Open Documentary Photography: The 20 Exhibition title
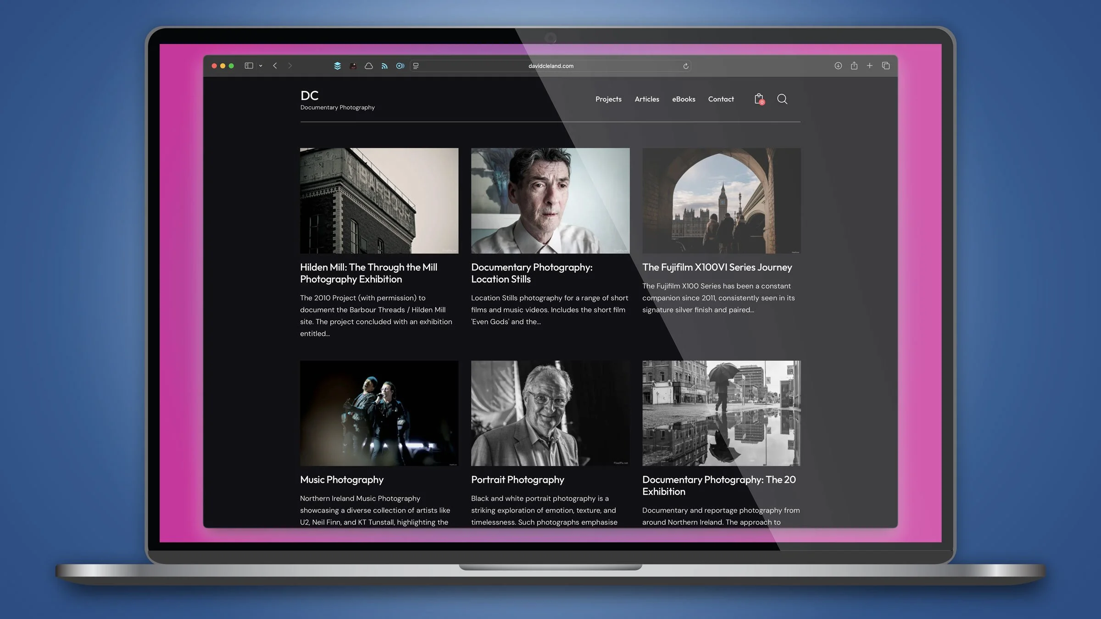This screenshot has height=619, width=1101. [719, 486]
